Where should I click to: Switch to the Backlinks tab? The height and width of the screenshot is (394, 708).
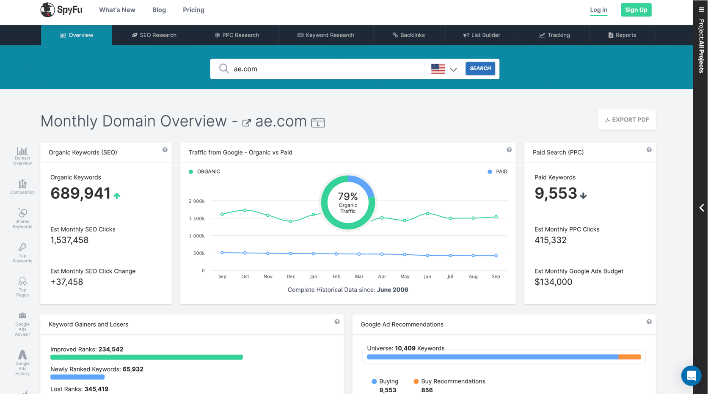pos(408,35)
